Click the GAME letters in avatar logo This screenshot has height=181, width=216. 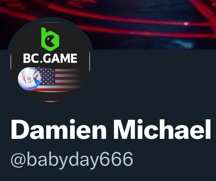(61, 58)
